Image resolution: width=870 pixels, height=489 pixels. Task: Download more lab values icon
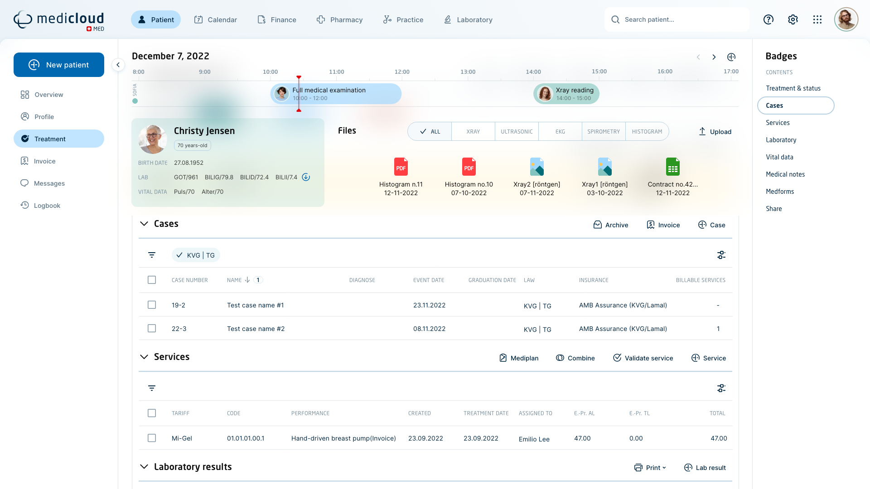[306, 177]
